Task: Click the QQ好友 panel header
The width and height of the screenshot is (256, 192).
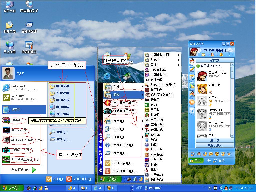Action: 215,60
